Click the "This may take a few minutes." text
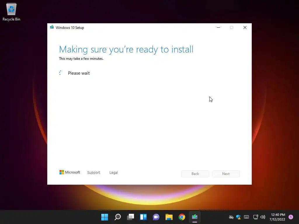Image resolution: width=299 pixels, height=224 pixels. 81,59
